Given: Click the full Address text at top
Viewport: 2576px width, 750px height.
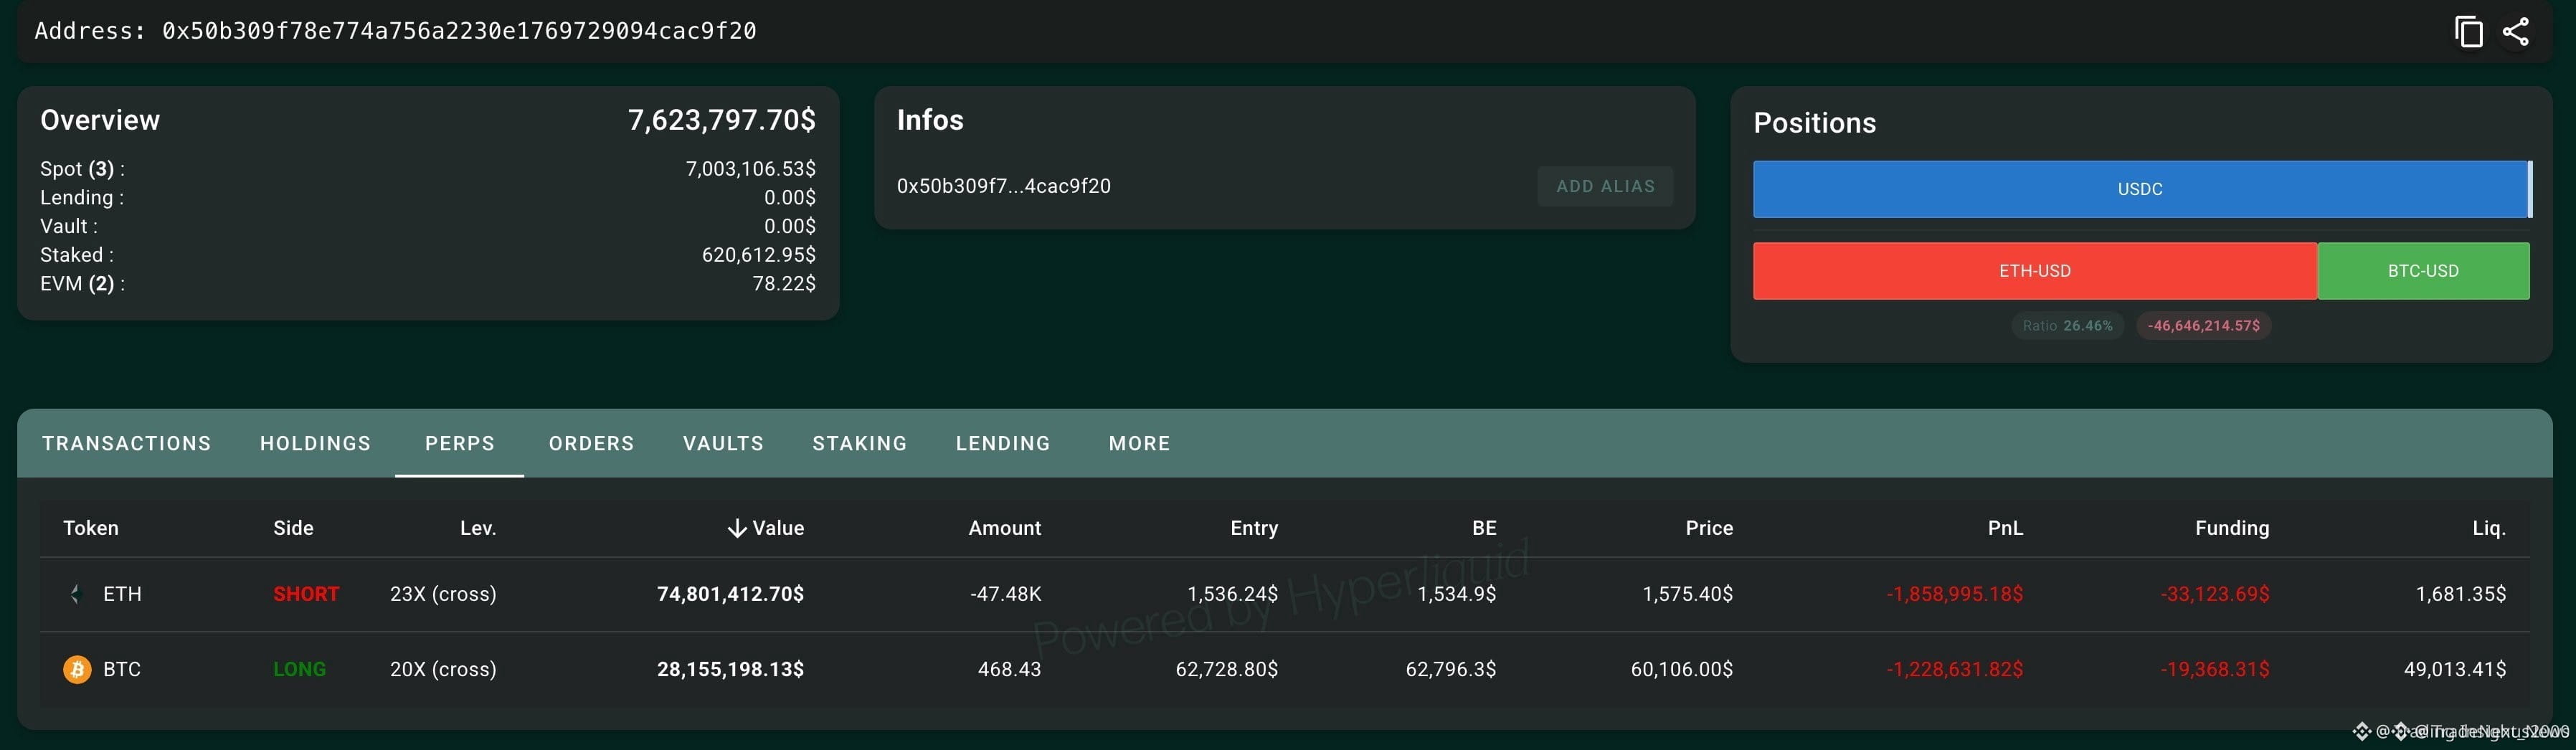Looking at the screenshot, I should 395,31.
